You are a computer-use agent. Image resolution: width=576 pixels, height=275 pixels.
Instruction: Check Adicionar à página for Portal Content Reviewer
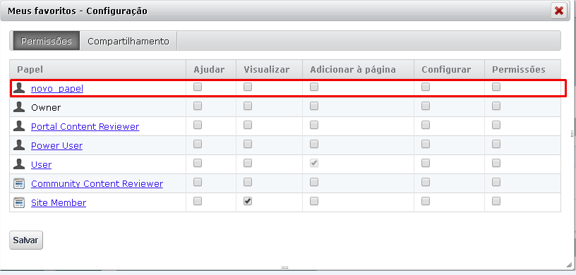click(313, 126)
